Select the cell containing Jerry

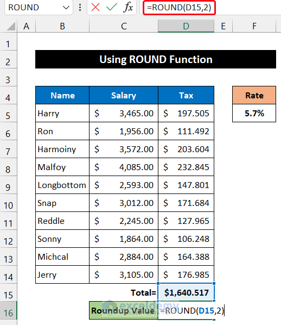click(62, 274)
